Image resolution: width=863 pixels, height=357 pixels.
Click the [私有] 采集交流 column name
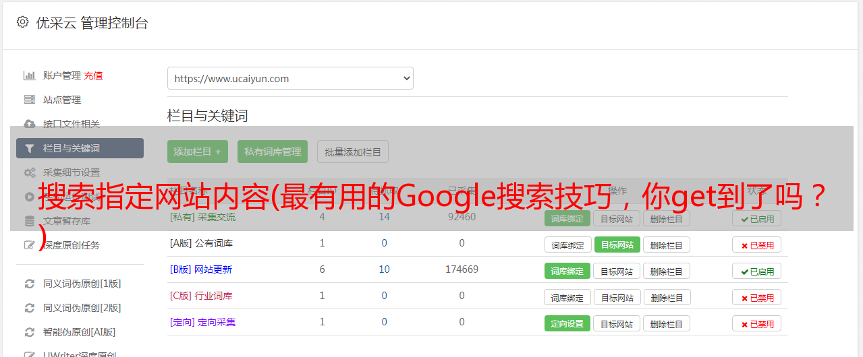[203, 218]
